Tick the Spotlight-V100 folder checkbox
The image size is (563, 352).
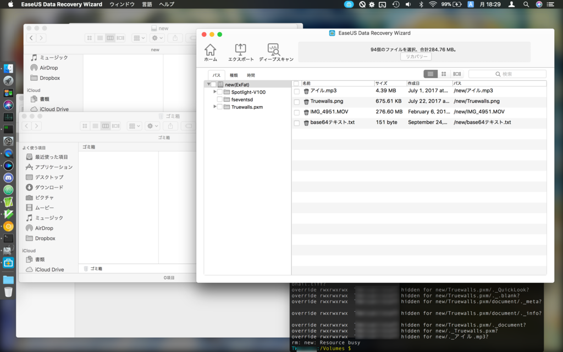219,92
